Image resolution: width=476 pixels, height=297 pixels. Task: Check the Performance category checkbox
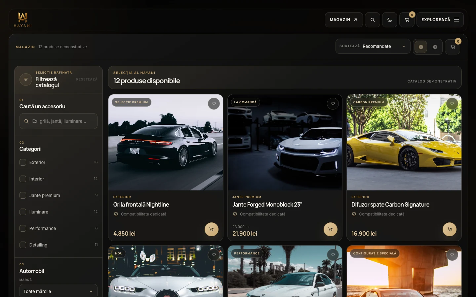point(23,228)
